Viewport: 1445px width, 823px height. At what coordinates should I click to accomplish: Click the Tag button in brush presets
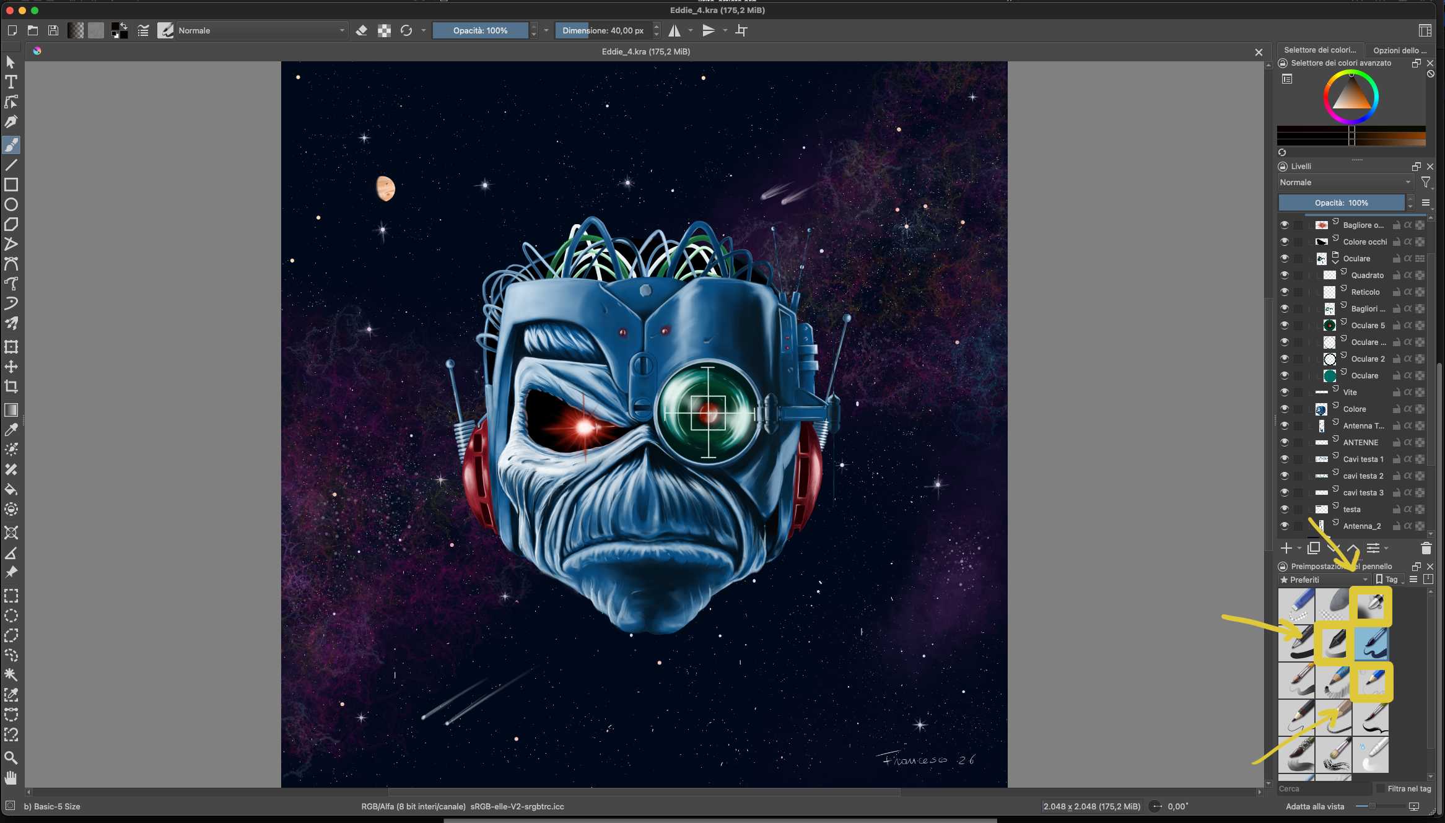(x=1389, y=580)
